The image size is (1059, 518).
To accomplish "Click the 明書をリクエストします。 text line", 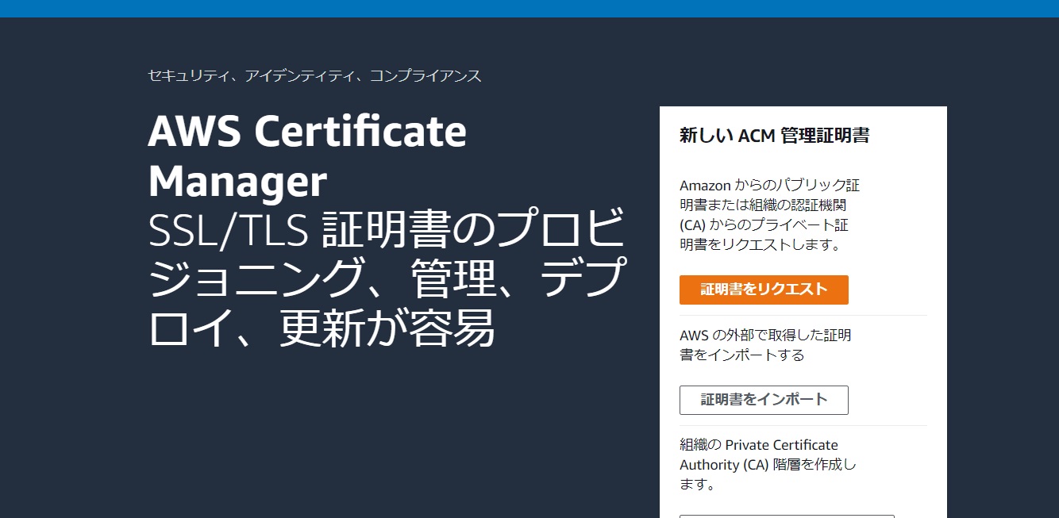I will click(760, 245).
